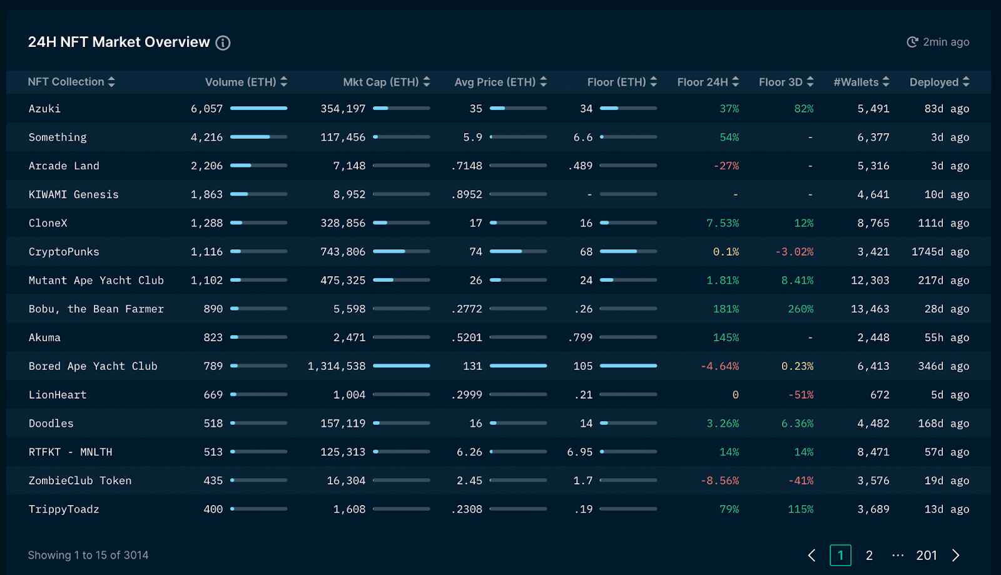Image resolution: width=1001 pixels, height=575 pixels.
Task: Go to next page with right chevron
Action: pyautogui.click(x=956, y=555)
